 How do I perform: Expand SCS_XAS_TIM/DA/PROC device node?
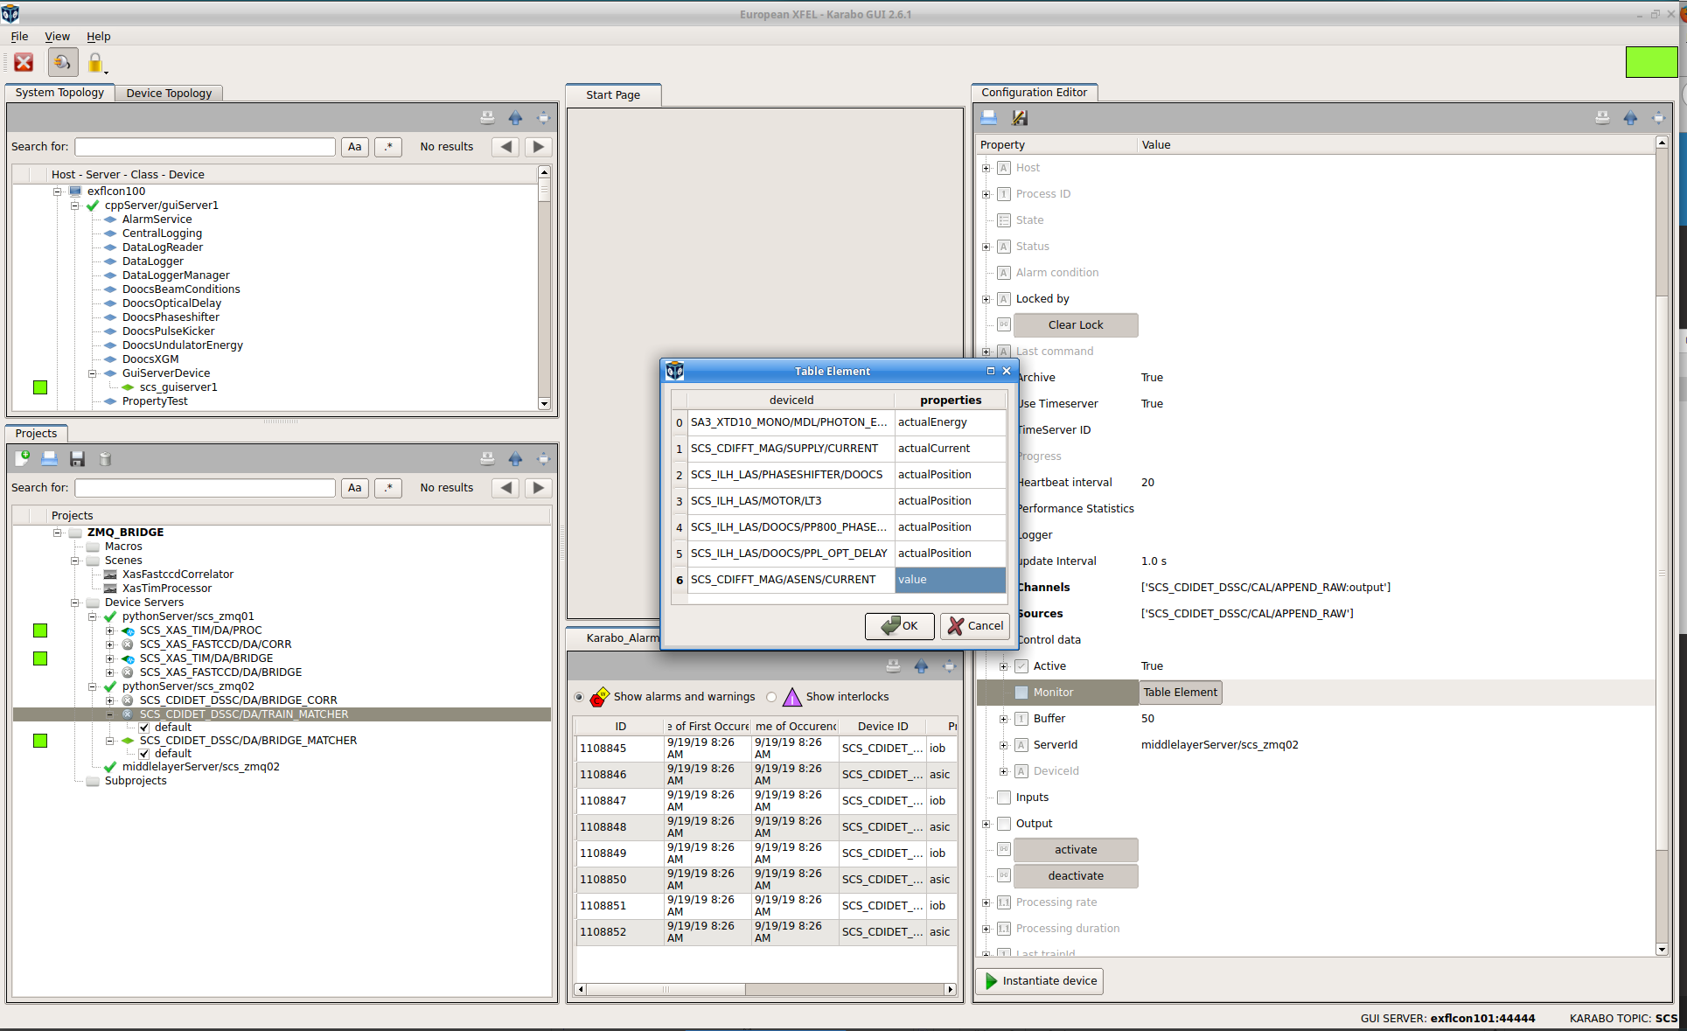(110, 630)
